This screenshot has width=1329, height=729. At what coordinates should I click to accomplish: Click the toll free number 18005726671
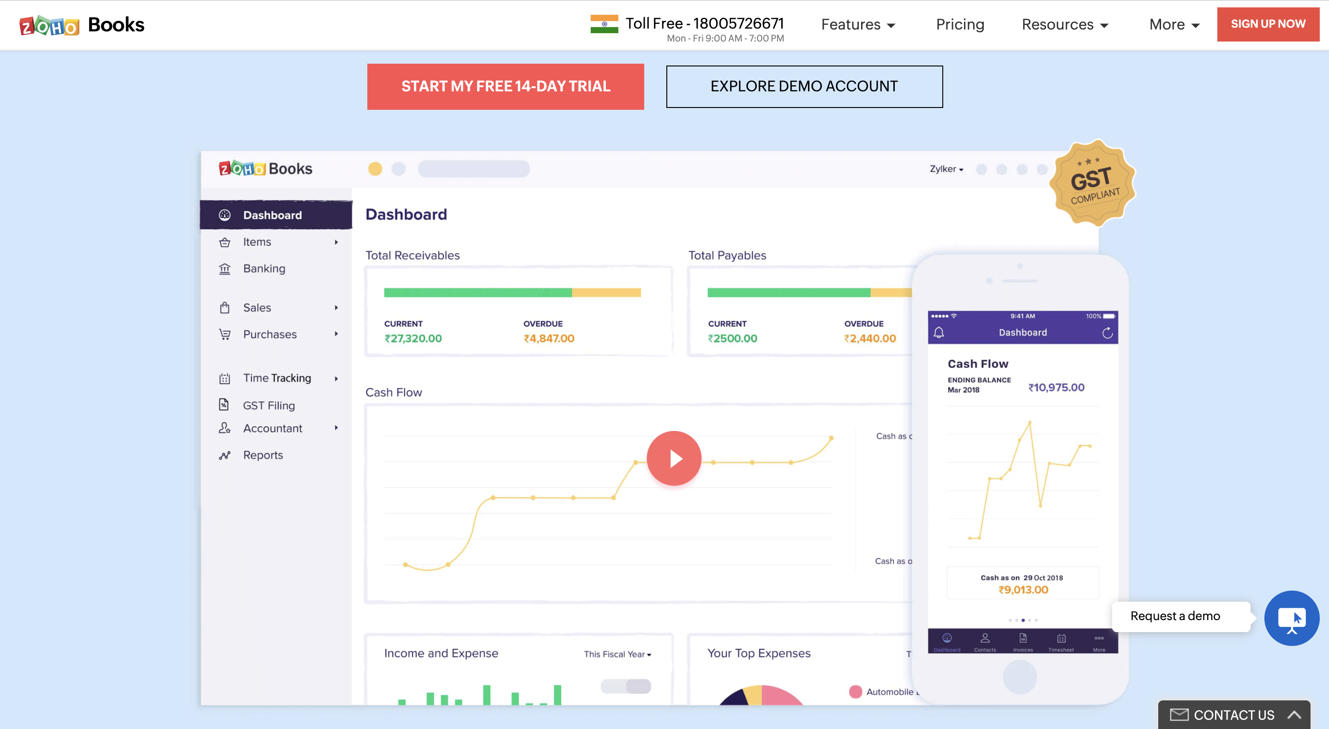tap(738, 23)
